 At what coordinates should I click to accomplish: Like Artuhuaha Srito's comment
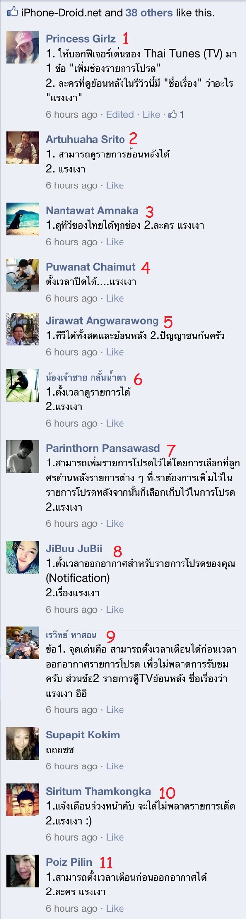(x=115, y=185)
